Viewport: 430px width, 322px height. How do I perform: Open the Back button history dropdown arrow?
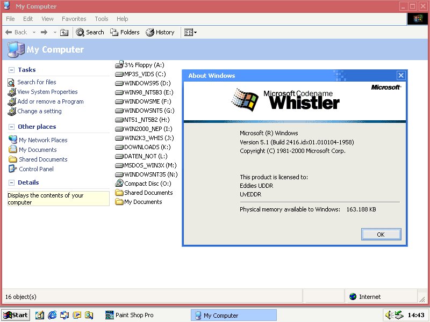click(34, 32)
